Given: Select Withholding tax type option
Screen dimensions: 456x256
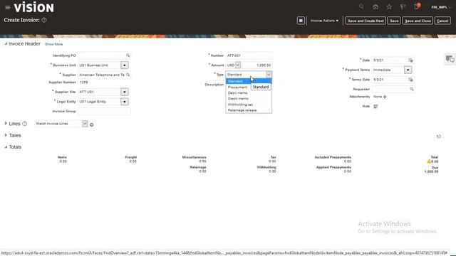Looking at the screenshot, I should click(249, 105).
